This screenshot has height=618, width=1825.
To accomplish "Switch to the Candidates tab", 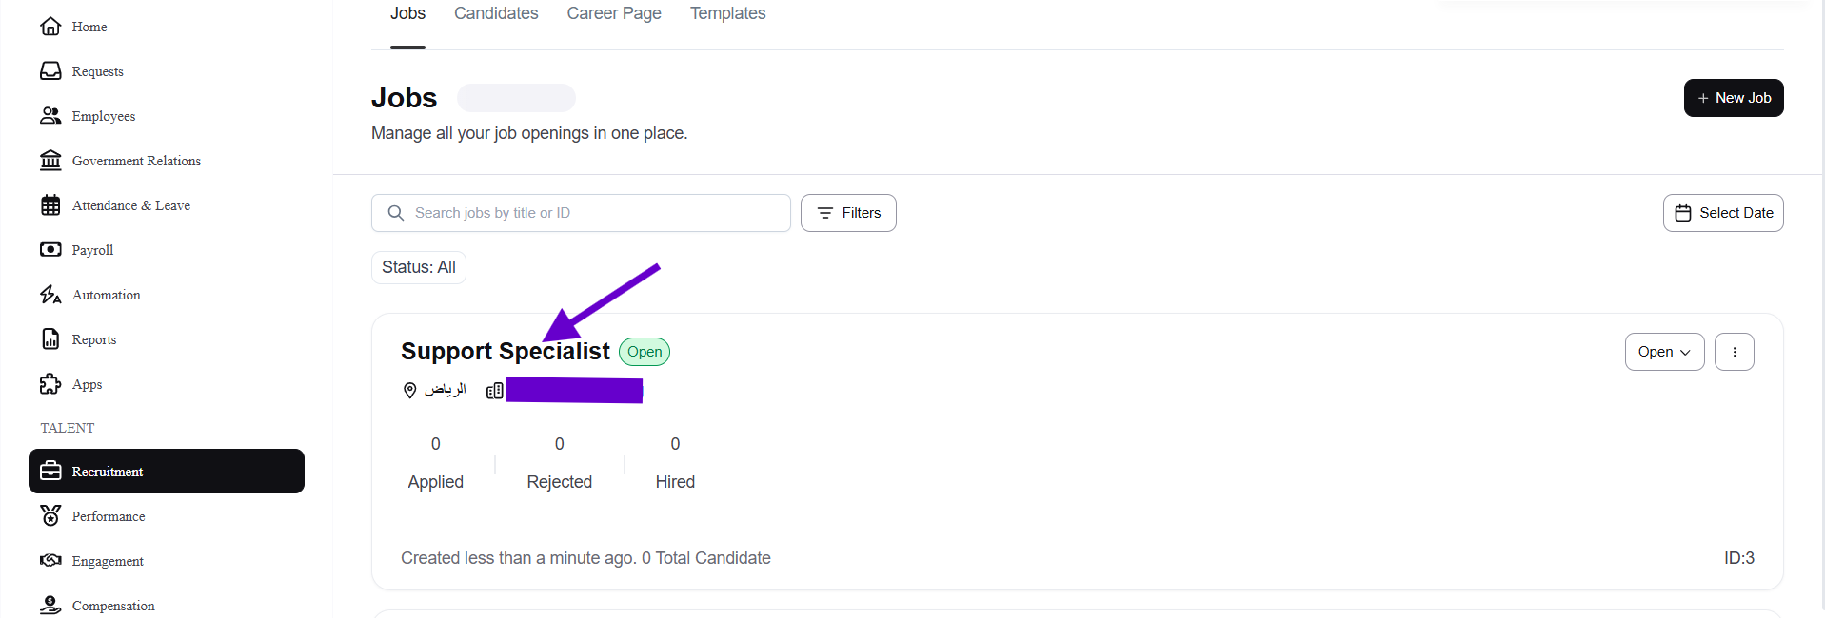I will 496,13.
